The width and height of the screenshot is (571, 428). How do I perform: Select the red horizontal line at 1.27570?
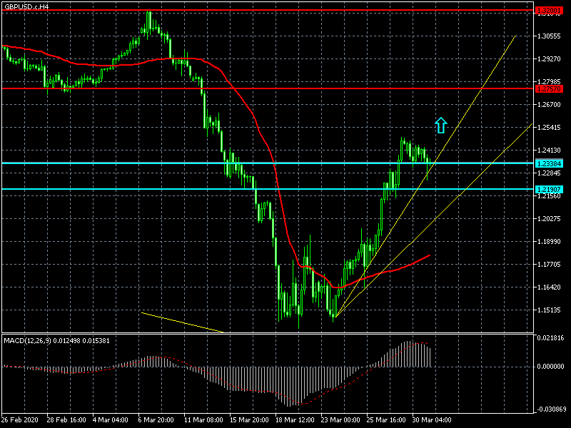(x=285, y=88)
